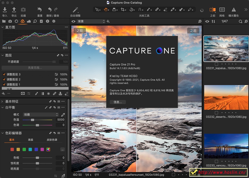
Task: Click the Export icon in the toolbar
Action: pyautogui.click(x=14, y=10)
